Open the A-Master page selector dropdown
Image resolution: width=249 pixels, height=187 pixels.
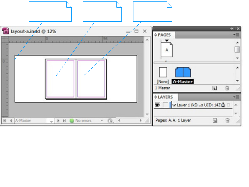[x=51, y=122]
